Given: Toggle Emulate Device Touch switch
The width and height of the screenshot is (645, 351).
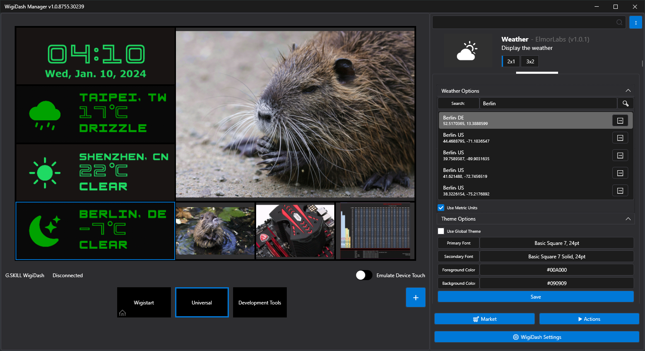Looking at the screenshot, I should coord(364,275).
